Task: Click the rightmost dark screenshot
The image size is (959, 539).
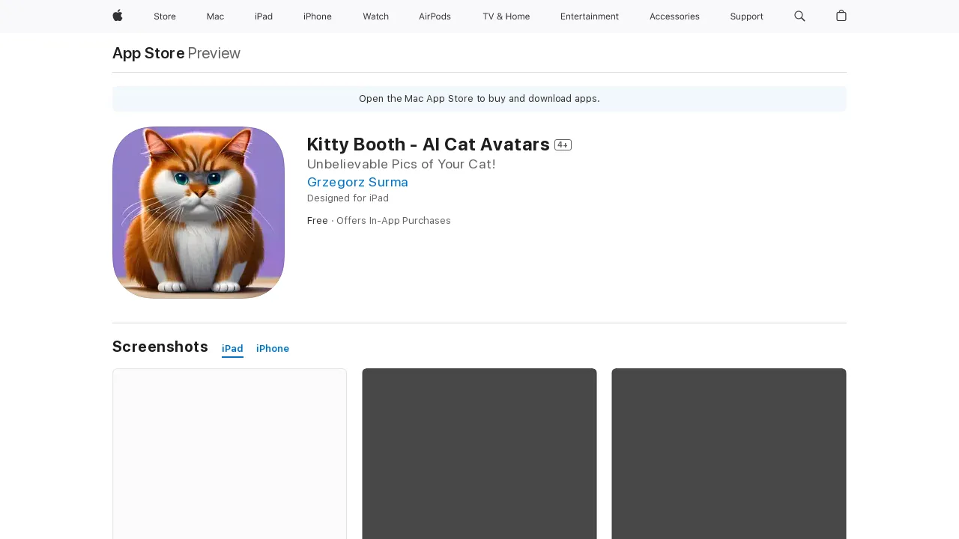Action: tap(728, 453)
